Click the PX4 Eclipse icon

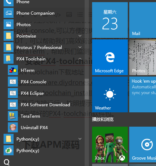(13, 93)
